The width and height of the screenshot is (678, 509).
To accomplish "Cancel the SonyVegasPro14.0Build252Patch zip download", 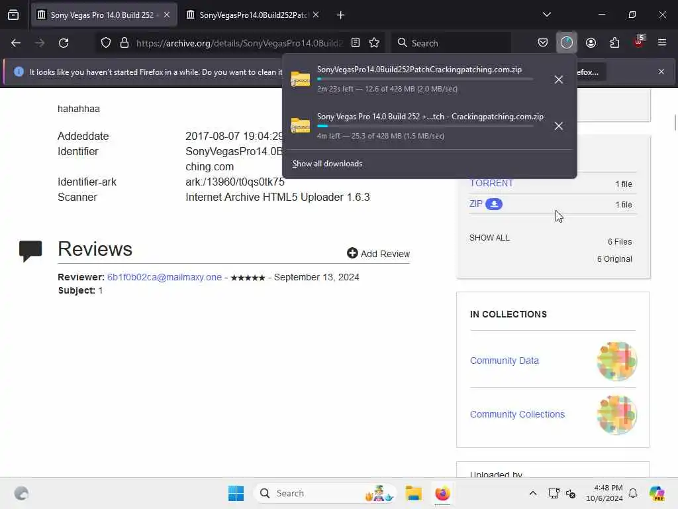I will [x=559, y=80].
